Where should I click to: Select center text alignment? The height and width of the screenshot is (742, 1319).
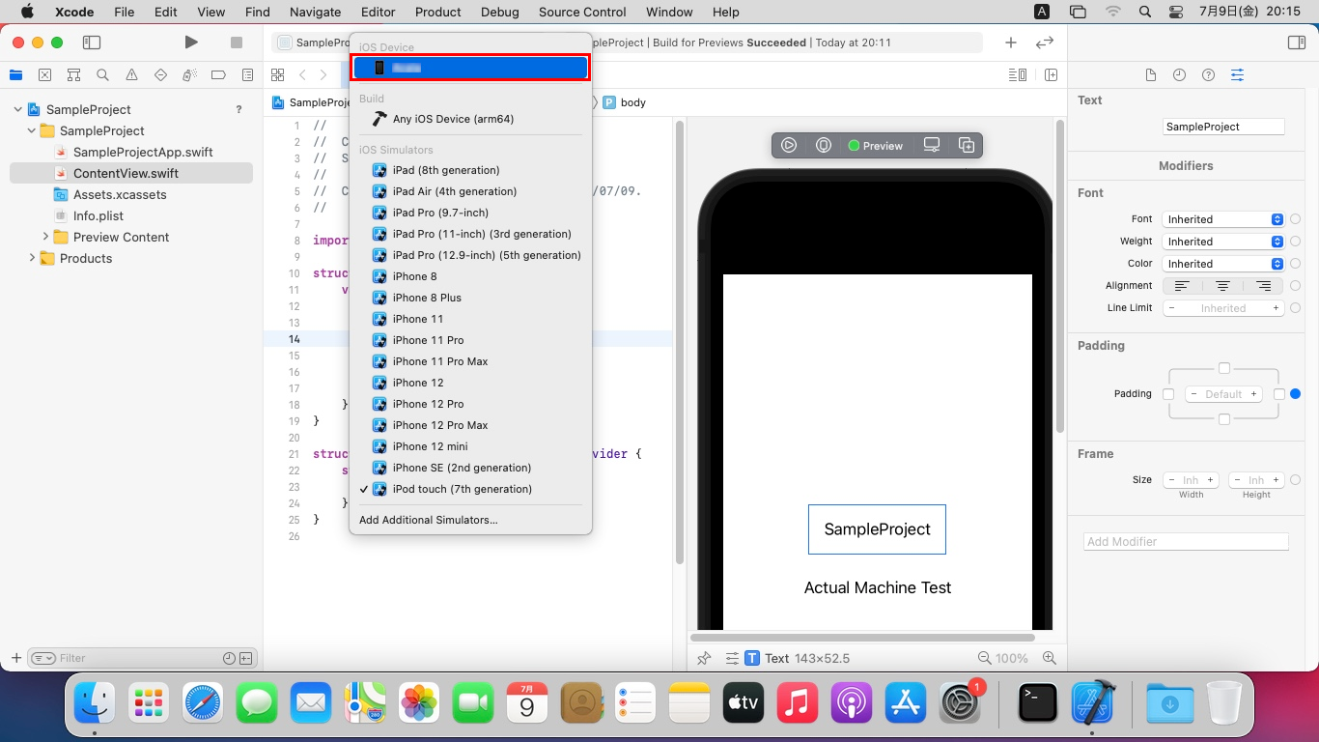tap(1222, 286)
